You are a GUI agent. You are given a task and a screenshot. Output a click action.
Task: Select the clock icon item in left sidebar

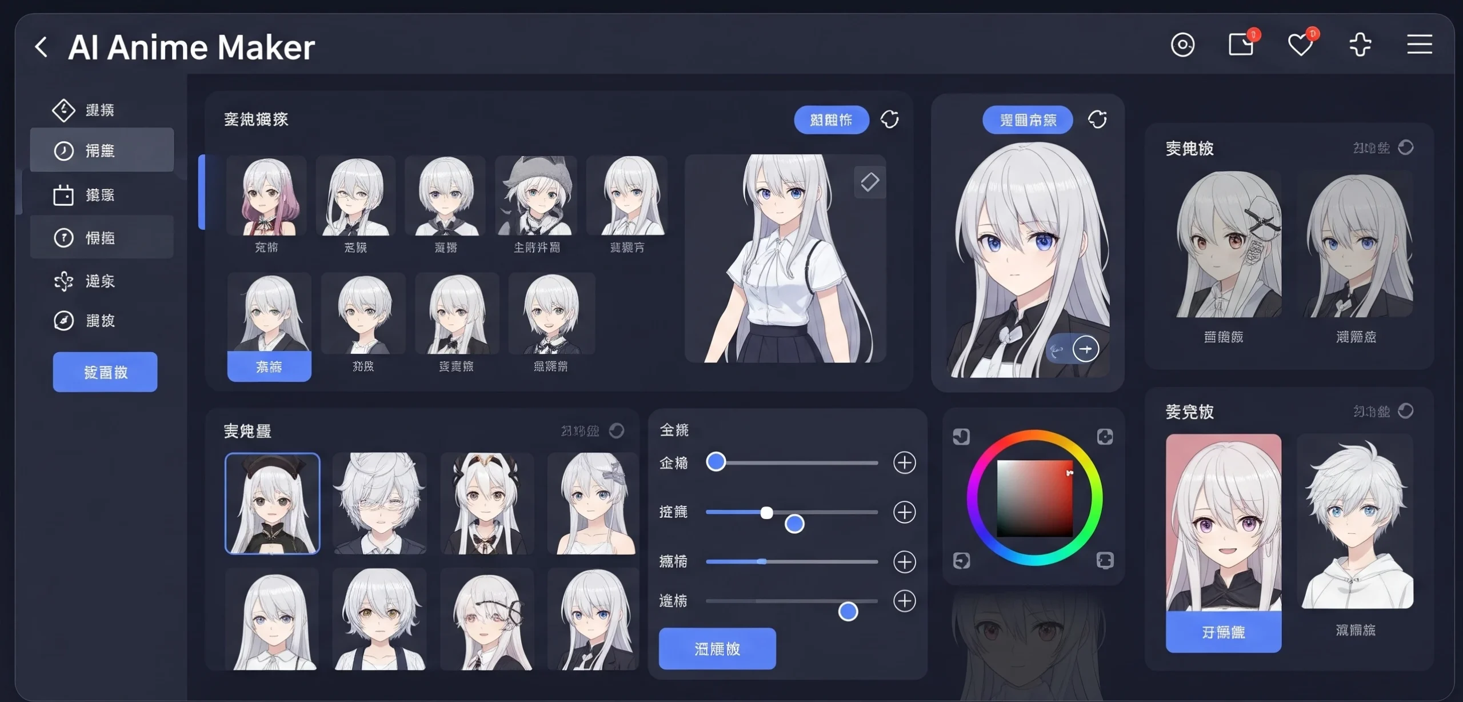coord(101,150)
